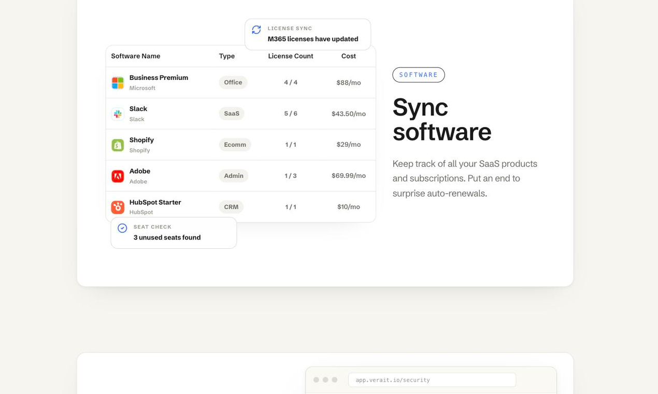Viewport: 658px width, 394px height.
Task: Click the $88/mo cost value
Action: coord(349,82)
